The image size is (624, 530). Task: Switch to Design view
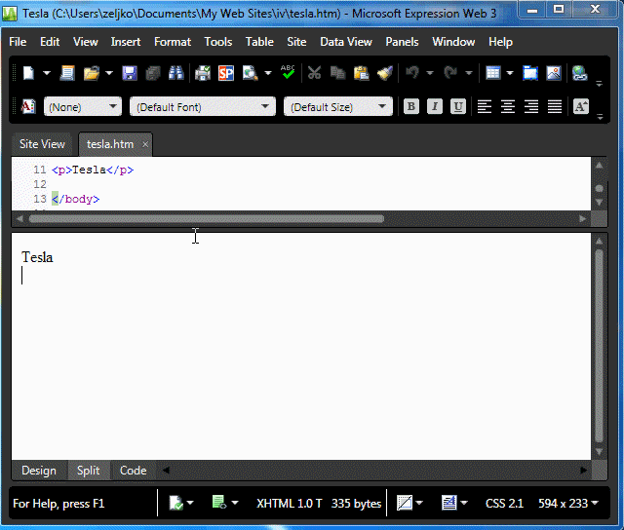pyautogui.click(x=39, y=471)
